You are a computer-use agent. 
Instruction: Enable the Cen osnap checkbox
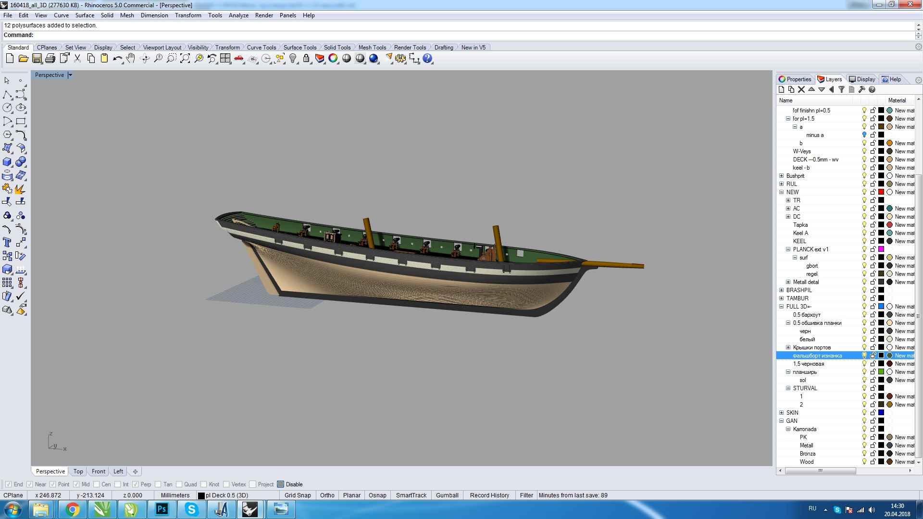[96, 484]
